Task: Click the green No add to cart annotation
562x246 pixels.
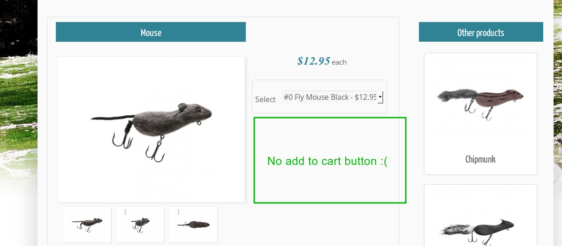Action: (x=327, y=161)
